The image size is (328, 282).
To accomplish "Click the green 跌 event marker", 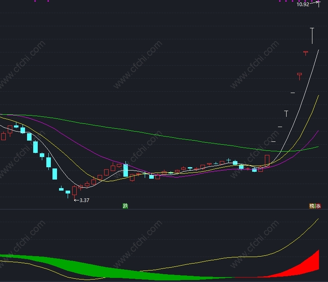I will coord(125,206).
